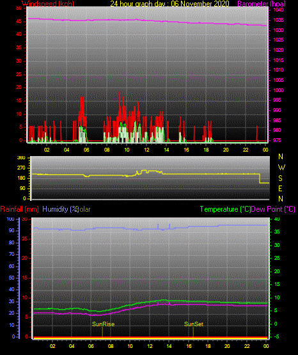298x355 pixels.
Task: Select the 1040 barometer axis value
Action: click(x=278, y=10)
